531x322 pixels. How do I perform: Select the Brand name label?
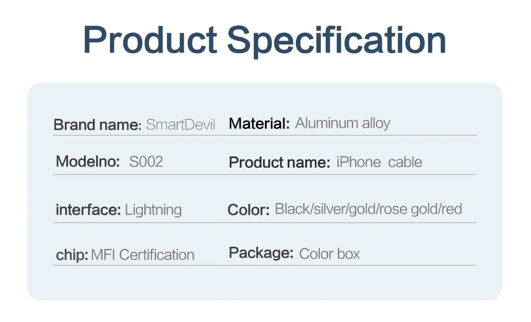[x=97, y=124]
